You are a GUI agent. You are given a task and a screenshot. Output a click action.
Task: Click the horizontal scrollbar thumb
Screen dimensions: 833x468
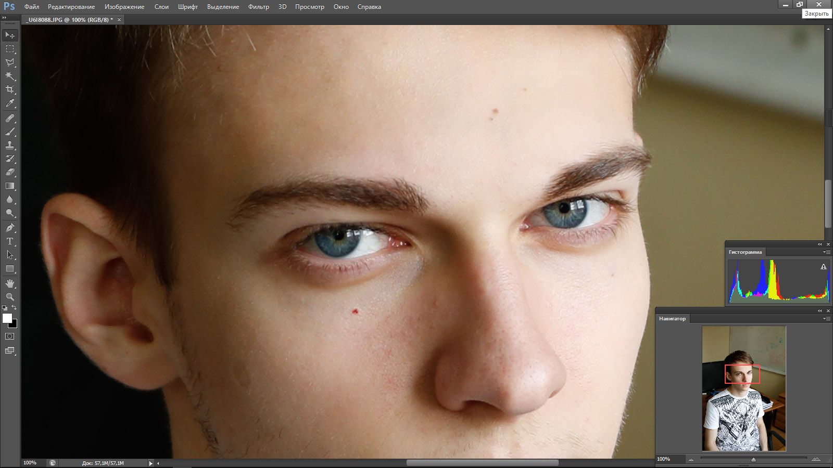[x=482, y=463]
